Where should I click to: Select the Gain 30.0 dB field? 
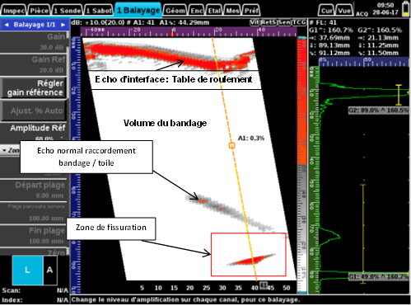coord(34,42)
